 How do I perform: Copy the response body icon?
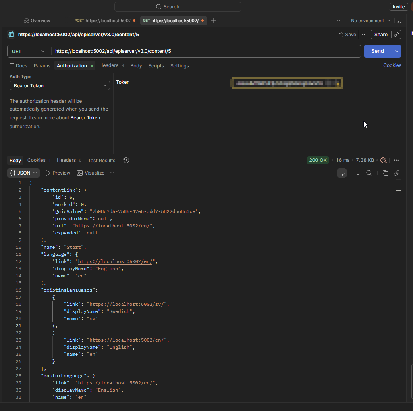[385, 173]
